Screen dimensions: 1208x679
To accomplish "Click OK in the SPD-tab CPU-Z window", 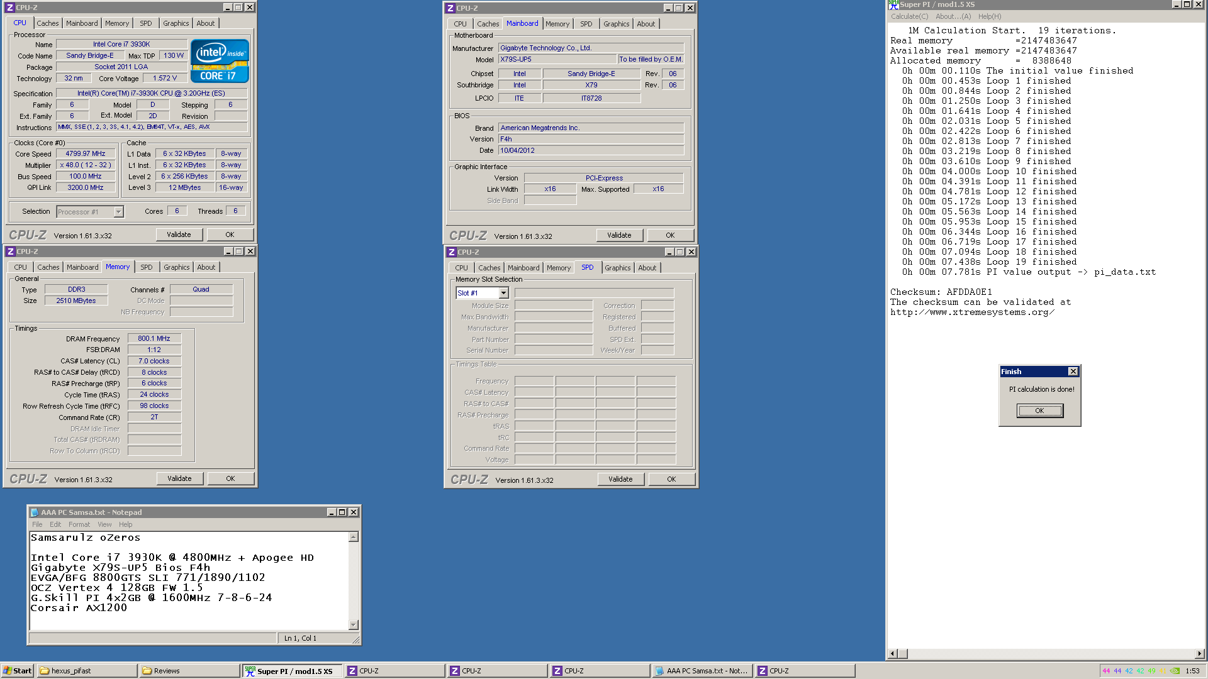I will click(671, 479).
